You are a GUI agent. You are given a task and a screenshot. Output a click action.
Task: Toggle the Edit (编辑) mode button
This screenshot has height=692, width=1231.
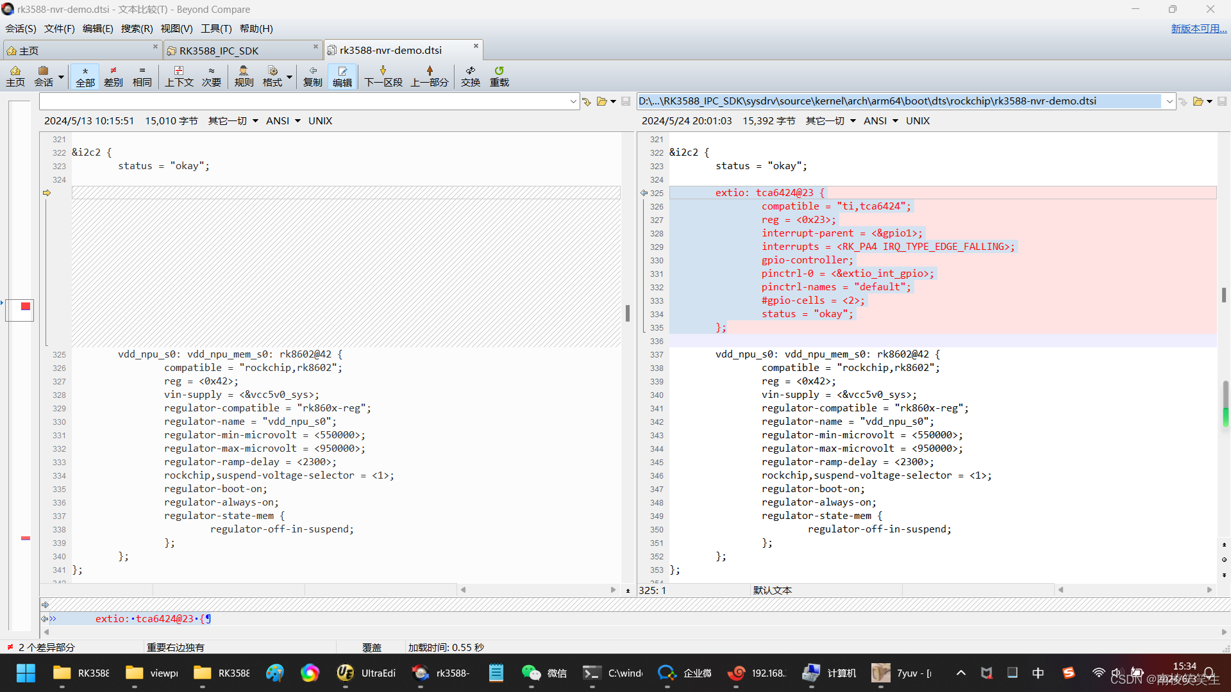coord(342,76)
